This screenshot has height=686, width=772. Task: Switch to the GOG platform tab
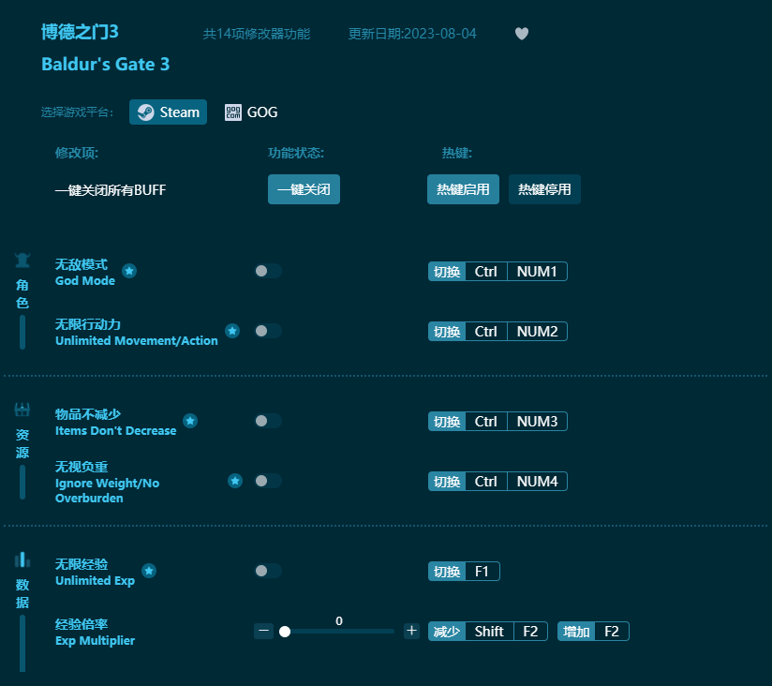click(x=250, y=112)
